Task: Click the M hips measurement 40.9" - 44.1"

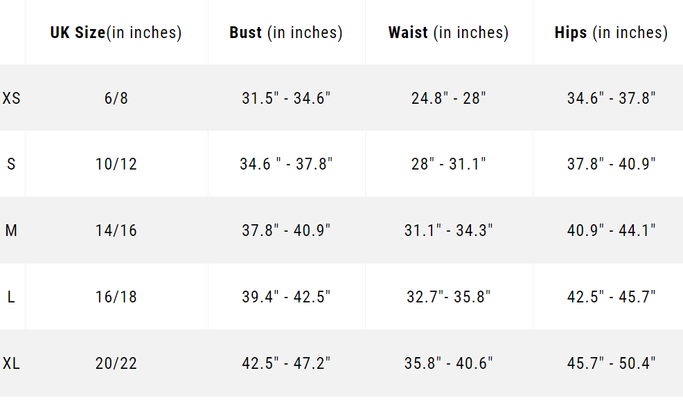Action: pos(611,230)
